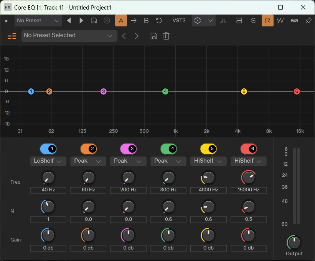Select previous Core EQ preset chevron

coord(124,36)
